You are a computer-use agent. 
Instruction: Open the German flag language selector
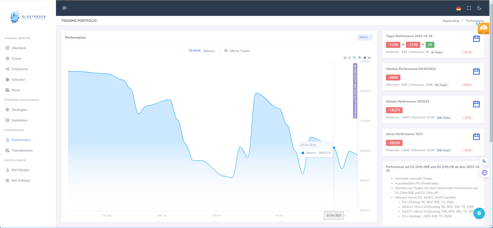tap(458, 9)
